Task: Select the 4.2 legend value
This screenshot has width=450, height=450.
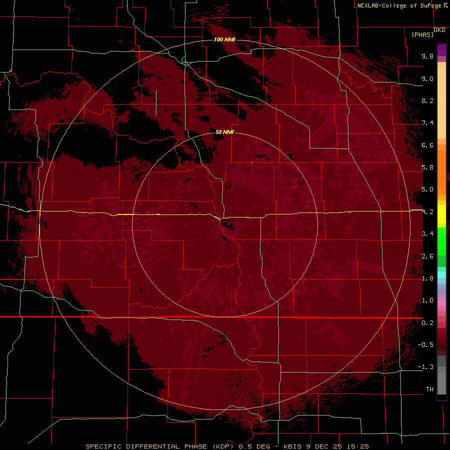Action: click(427, 212)
